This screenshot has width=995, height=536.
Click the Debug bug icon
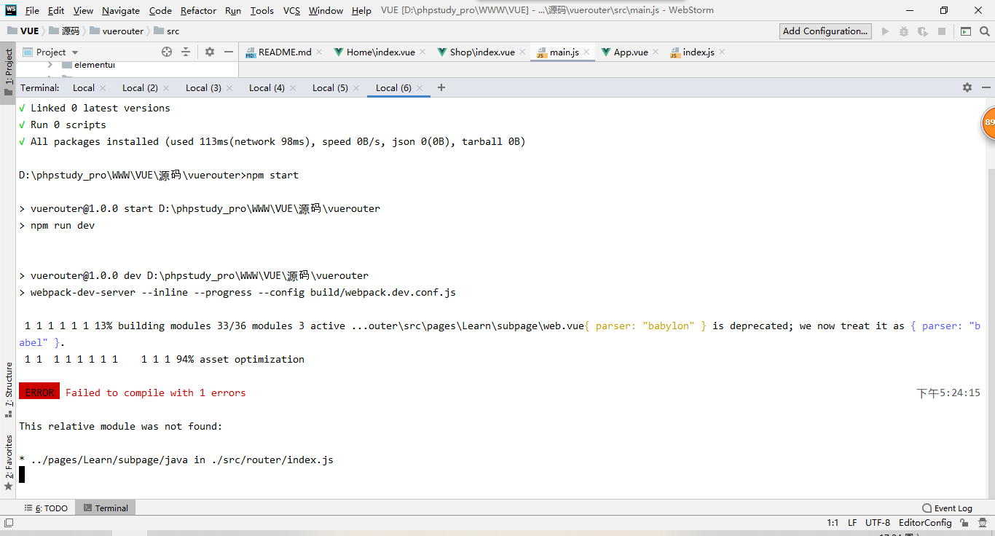[x=904, y=31]
